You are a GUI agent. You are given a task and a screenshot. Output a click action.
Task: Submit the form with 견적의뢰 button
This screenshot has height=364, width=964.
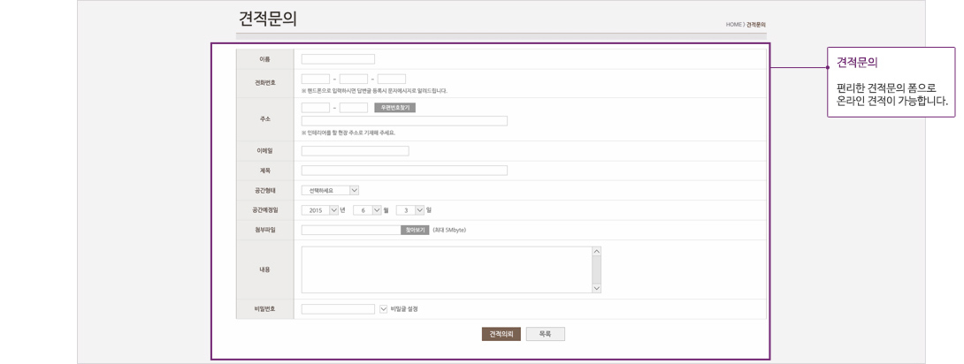[x=501, y=334]
